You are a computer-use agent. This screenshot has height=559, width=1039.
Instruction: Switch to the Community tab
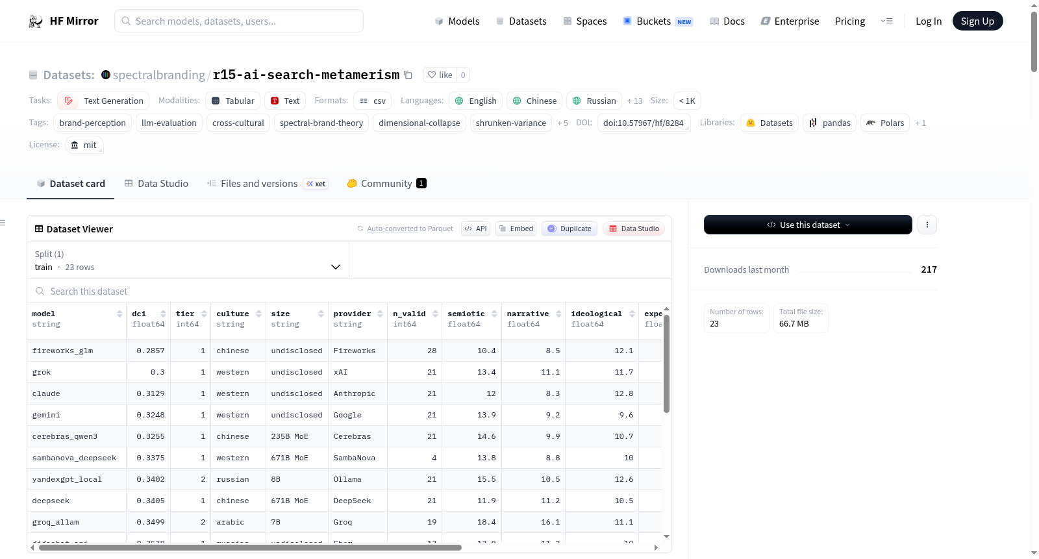point(386,184)
